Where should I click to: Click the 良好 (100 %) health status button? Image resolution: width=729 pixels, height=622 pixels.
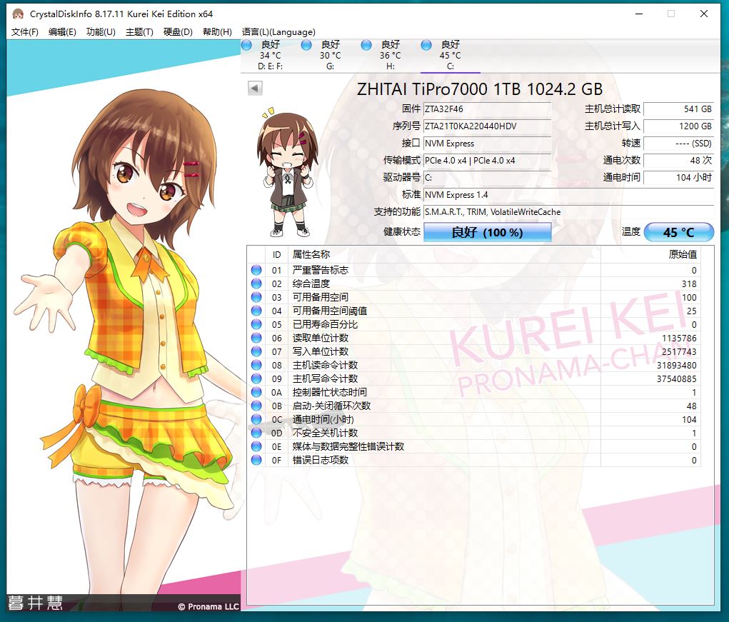pos(487,232)
